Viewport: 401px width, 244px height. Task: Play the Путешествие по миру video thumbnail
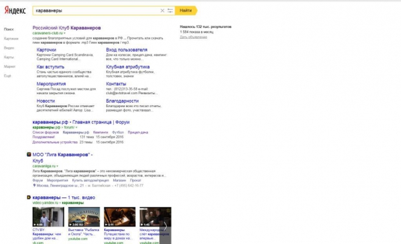[x=120, y=217]
